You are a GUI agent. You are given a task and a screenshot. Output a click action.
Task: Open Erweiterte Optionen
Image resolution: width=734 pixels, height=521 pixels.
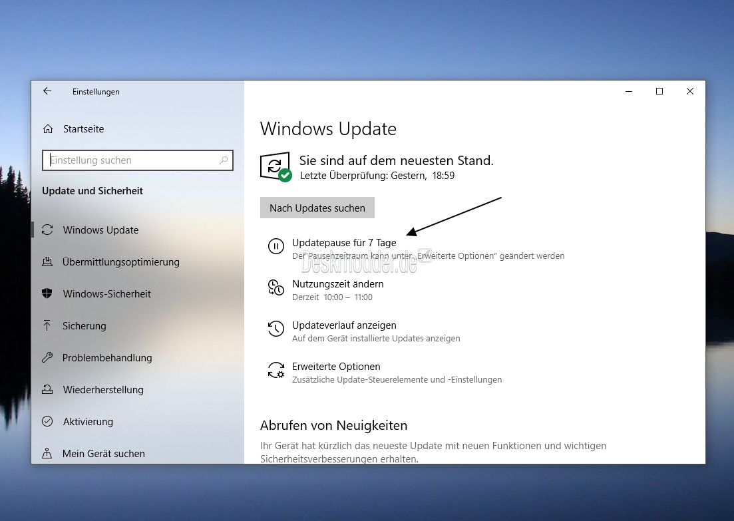(x=336, y=367)
